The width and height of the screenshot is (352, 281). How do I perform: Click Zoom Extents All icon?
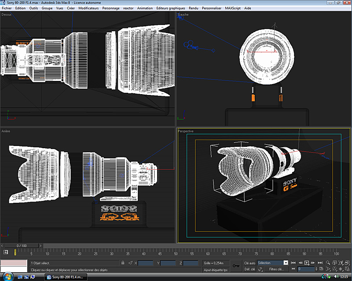[x=347, y=263]
